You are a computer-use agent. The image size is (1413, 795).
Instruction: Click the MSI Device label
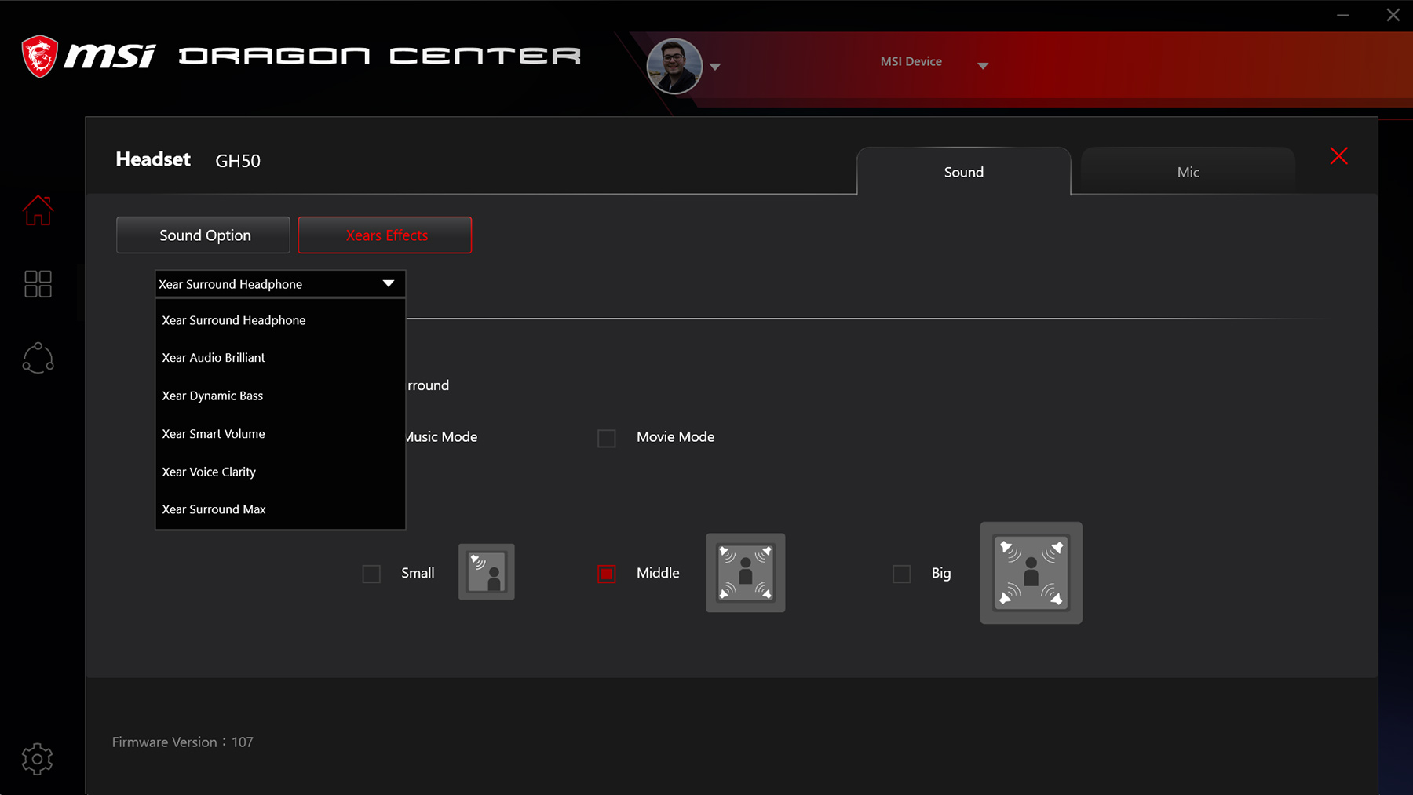point(911,61)
